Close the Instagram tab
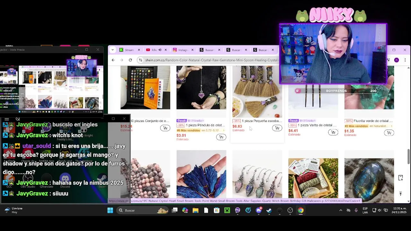411x231 pixels. tap(192, 50)
